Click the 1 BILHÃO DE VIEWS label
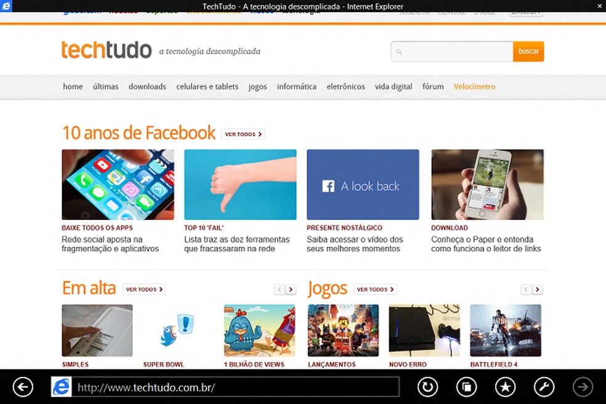Viewport: 606px width, 404px height. [x=254, y=364]
